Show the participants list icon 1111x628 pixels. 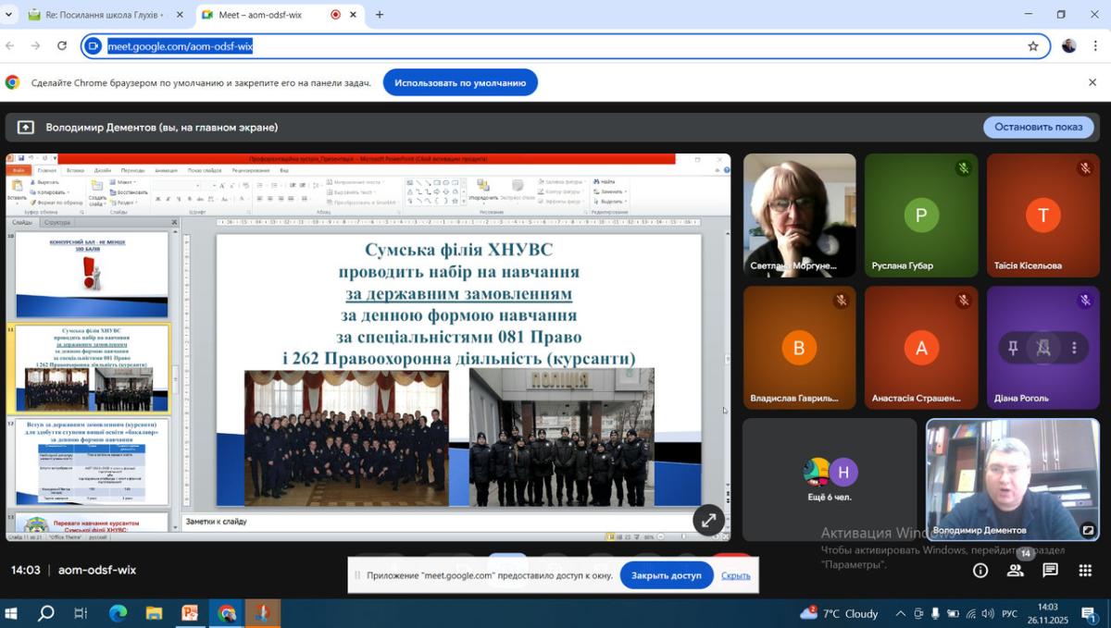coord(1016,571)
